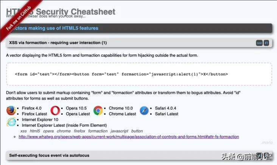Select the html5 tag
The height and width of the screenshot is (165, 277).
(x=35, y=131)
